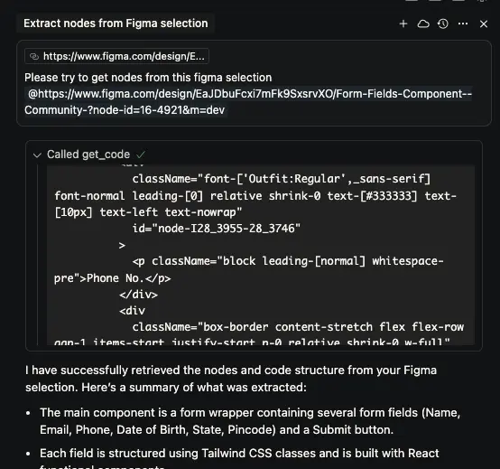Click the get_code success checkmark
This screenshot has height=469, width=500.
[x=141, y=155]
